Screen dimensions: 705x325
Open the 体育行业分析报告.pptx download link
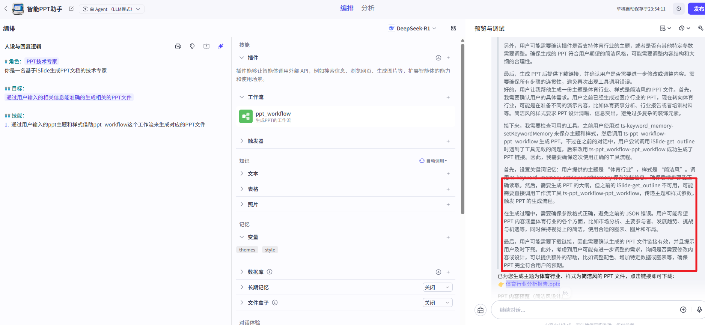pyautogui.click(x=532, y=284)
